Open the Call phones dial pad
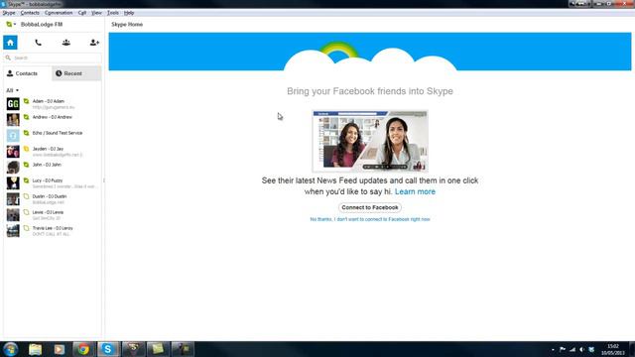The height and width of the screenshot is (357, 635). point(38,42)
